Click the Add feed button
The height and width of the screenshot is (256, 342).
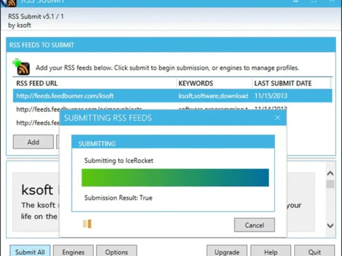coord(33,142)
